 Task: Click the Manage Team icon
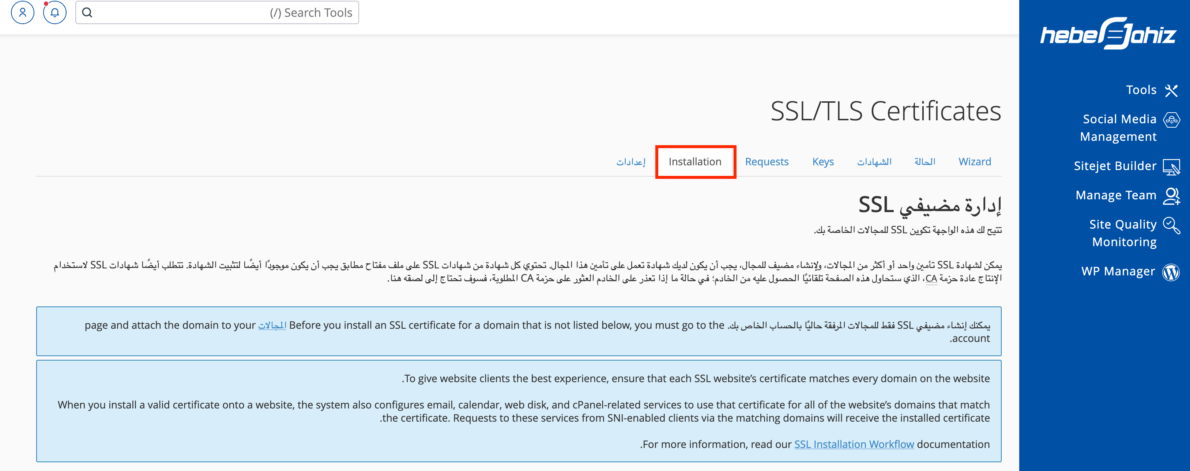1171,196
